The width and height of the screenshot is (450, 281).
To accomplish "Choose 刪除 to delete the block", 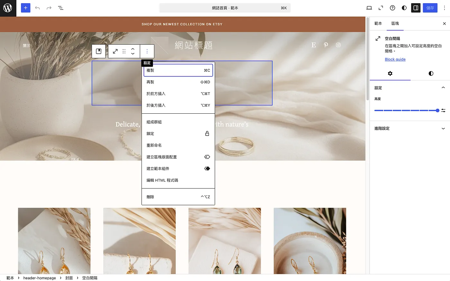I will tap(178, 197).
